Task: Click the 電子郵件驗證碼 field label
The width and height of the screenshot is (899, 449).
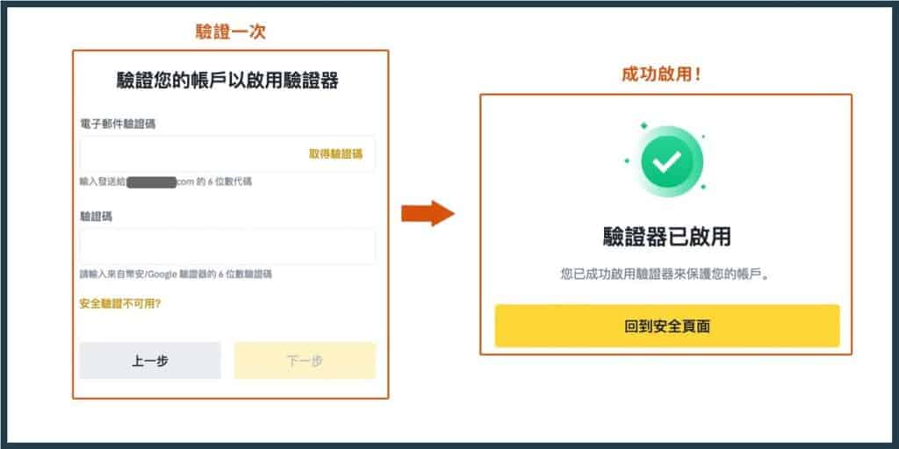Action: 118,124
